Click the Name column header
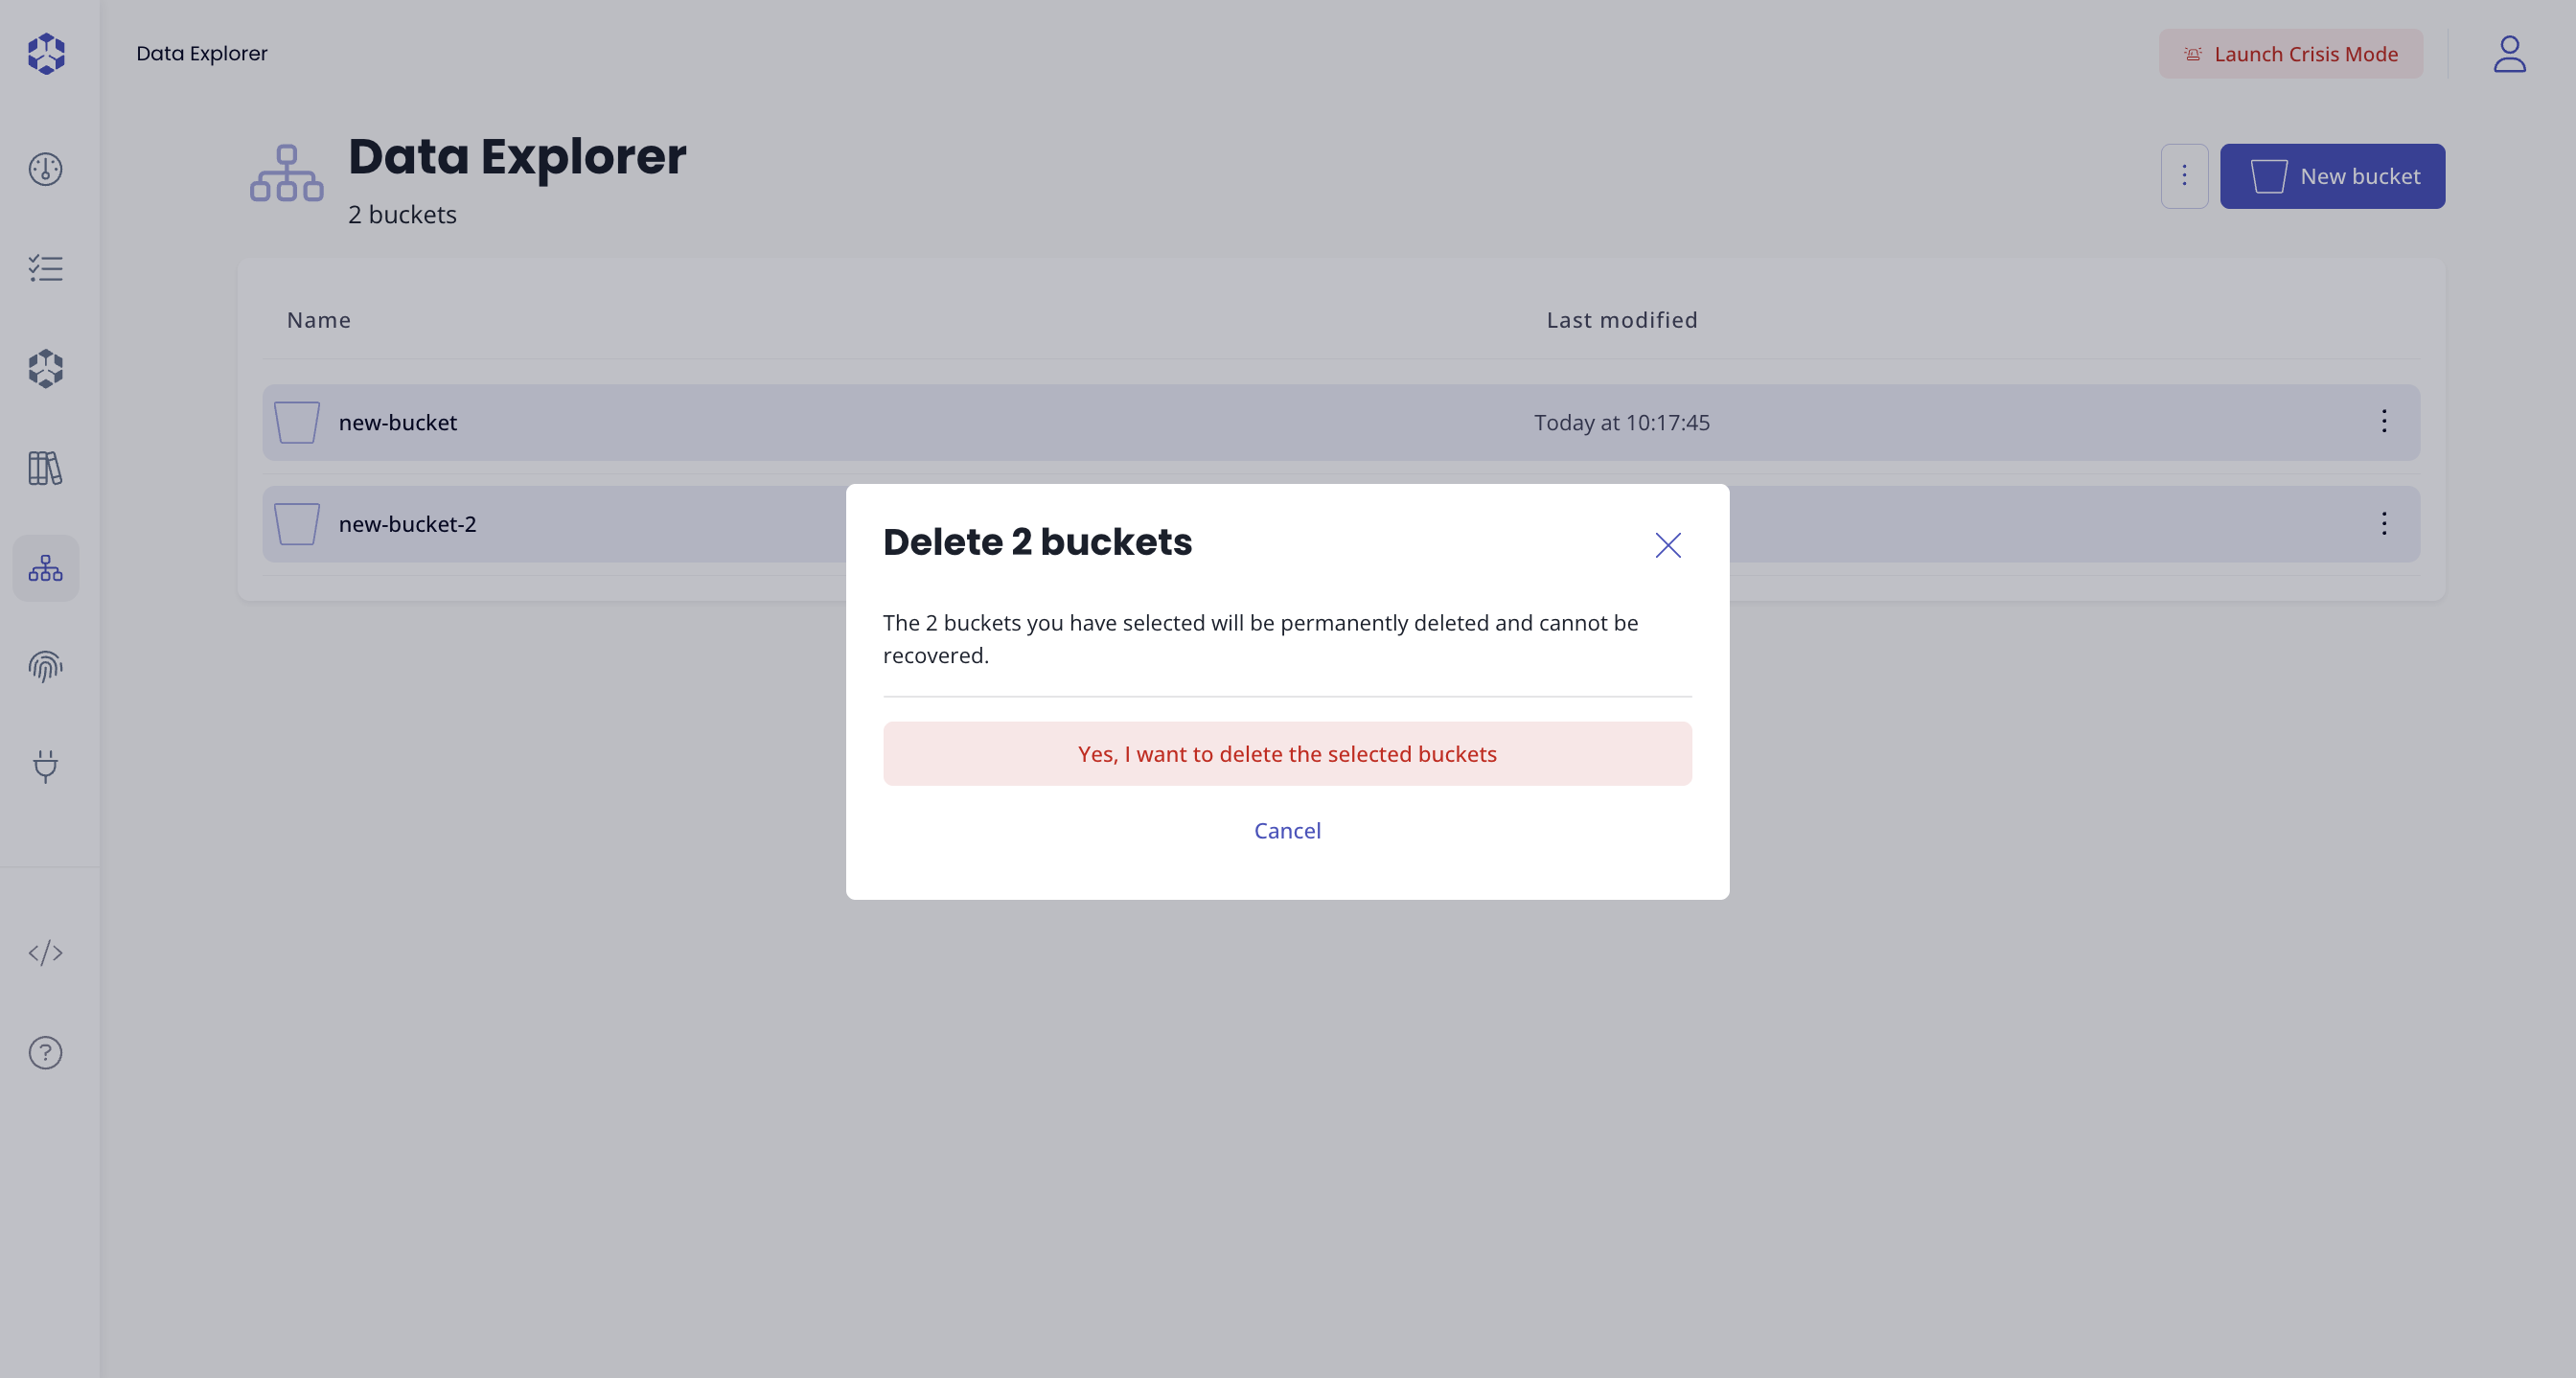Viewport: 2576px width, 1378px height. pyautogui.click(x=318, y=320)
